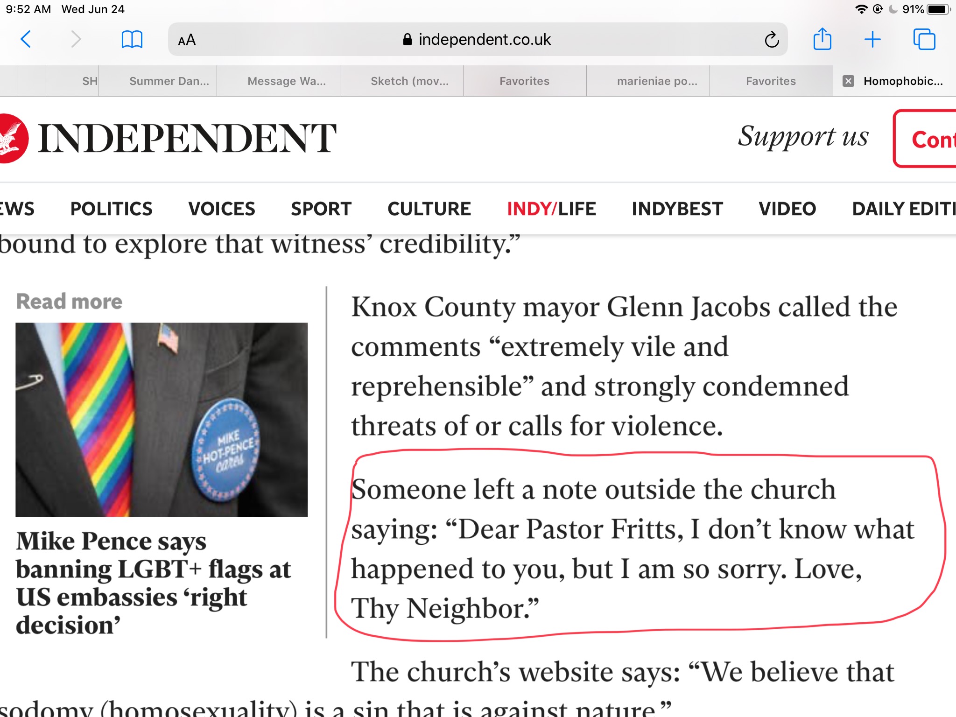Open the INDY/LIFE section

(551, 209)
